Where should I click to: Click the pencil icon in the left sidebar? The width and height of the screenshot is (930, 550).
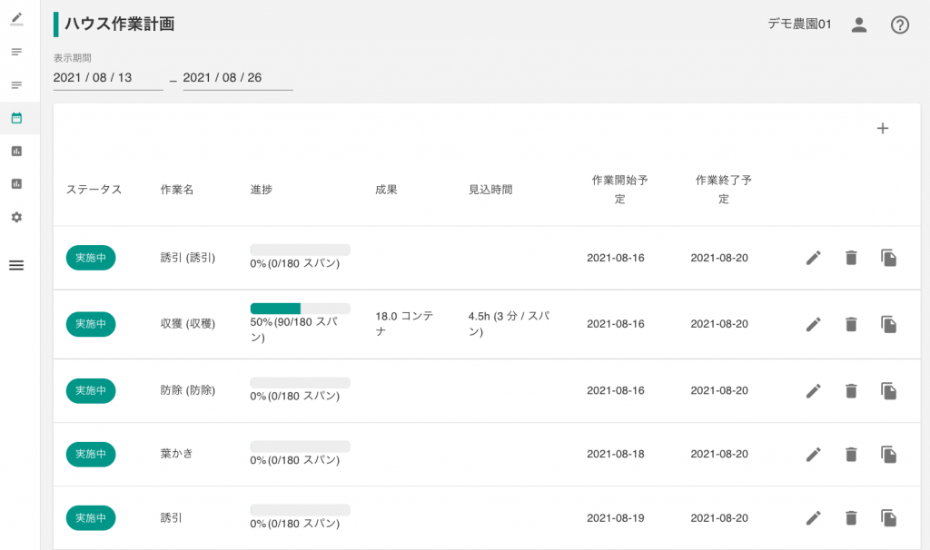point(16,18)
